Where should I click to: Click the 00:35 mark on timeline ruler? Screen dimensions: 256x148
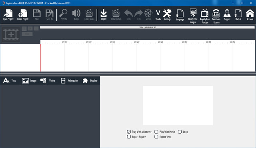[208, 42]
